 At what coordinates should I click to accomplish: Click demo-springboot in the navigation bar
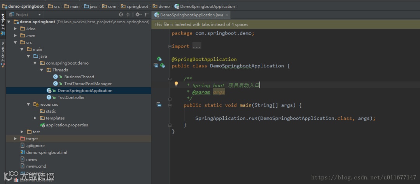click(x=23, y=7)
